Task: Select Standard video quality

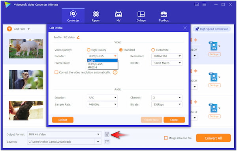Action: pos(120,50)
